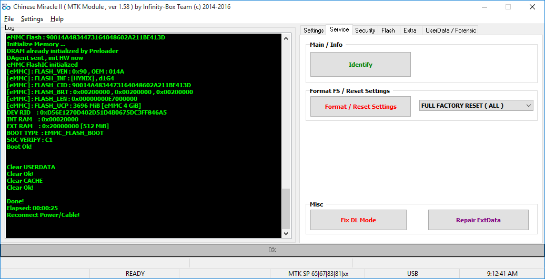Click the READY status text
The width and height of the screenshot is (545, 279).
pyautogui.click(x=135, y=274)
